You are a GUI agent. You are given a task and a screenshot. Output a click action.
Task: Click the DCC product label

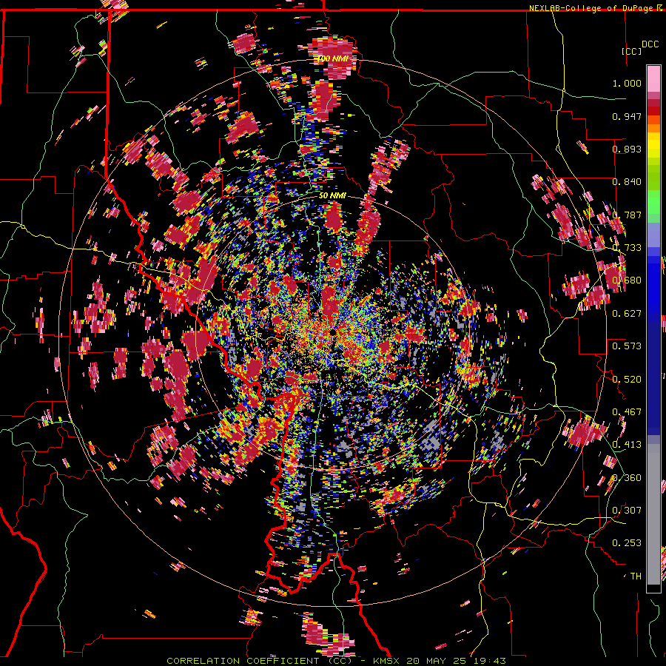(x=650, y=44)
